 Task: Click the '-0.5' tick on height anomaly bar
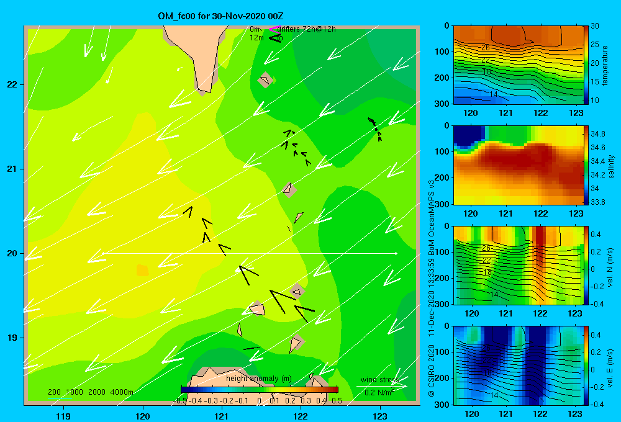(181, 401)
